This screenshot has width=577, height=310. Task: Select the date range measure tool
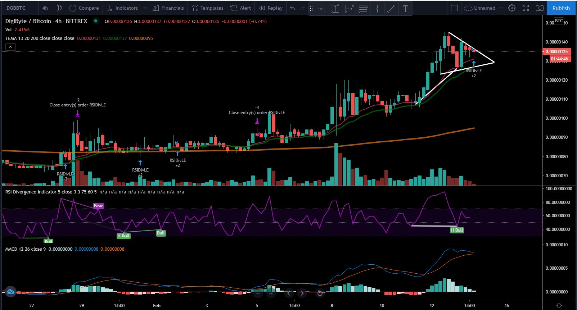tap(349, 8)
